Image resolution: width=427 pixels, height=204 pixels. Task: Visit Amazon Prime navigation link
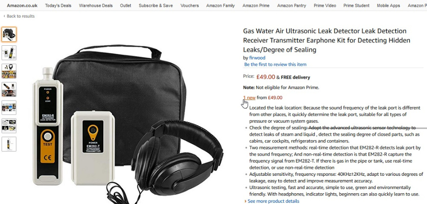[256, 6]
